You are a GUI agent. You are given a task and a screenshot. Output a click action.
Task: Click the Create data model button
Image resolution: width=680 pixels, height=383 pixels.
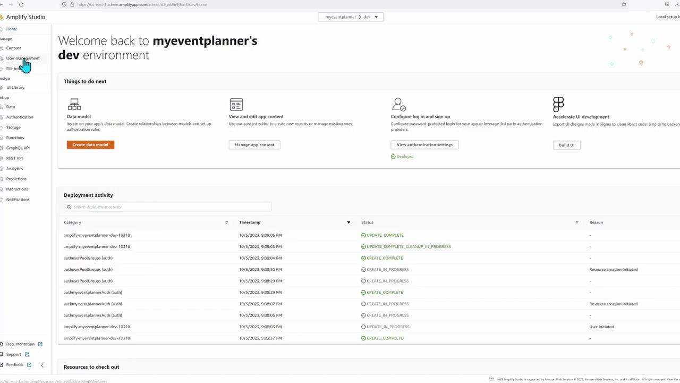(90, 145)
